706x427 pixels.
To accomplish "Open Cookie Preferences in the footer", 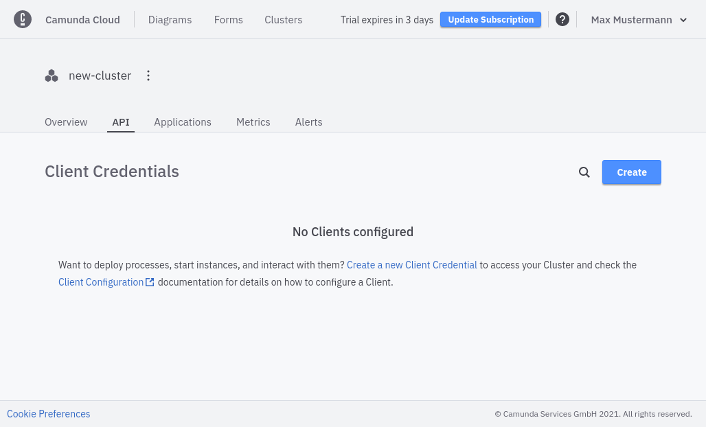I will click(49, 414).
